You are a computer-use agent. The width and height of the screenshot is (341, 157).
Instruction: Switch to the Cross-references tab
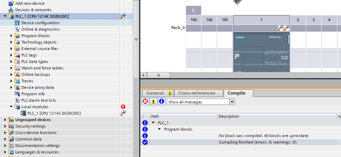[199, 93]
